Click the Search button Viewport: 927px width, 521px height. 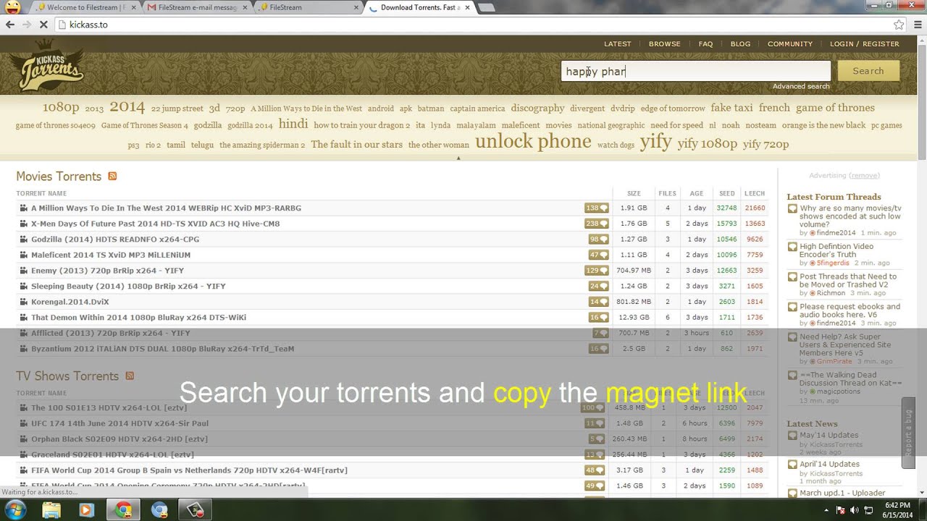pos(868,71)
